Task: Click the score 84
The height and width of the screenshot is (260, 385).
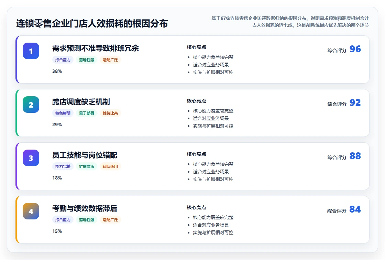Action: pos(355,209)
